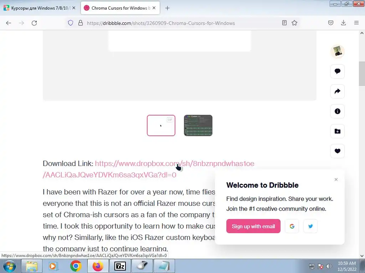The width and height of the screenshot is (365, 273).
Task: Open the Firefox downloads panel
Action: 343,23
